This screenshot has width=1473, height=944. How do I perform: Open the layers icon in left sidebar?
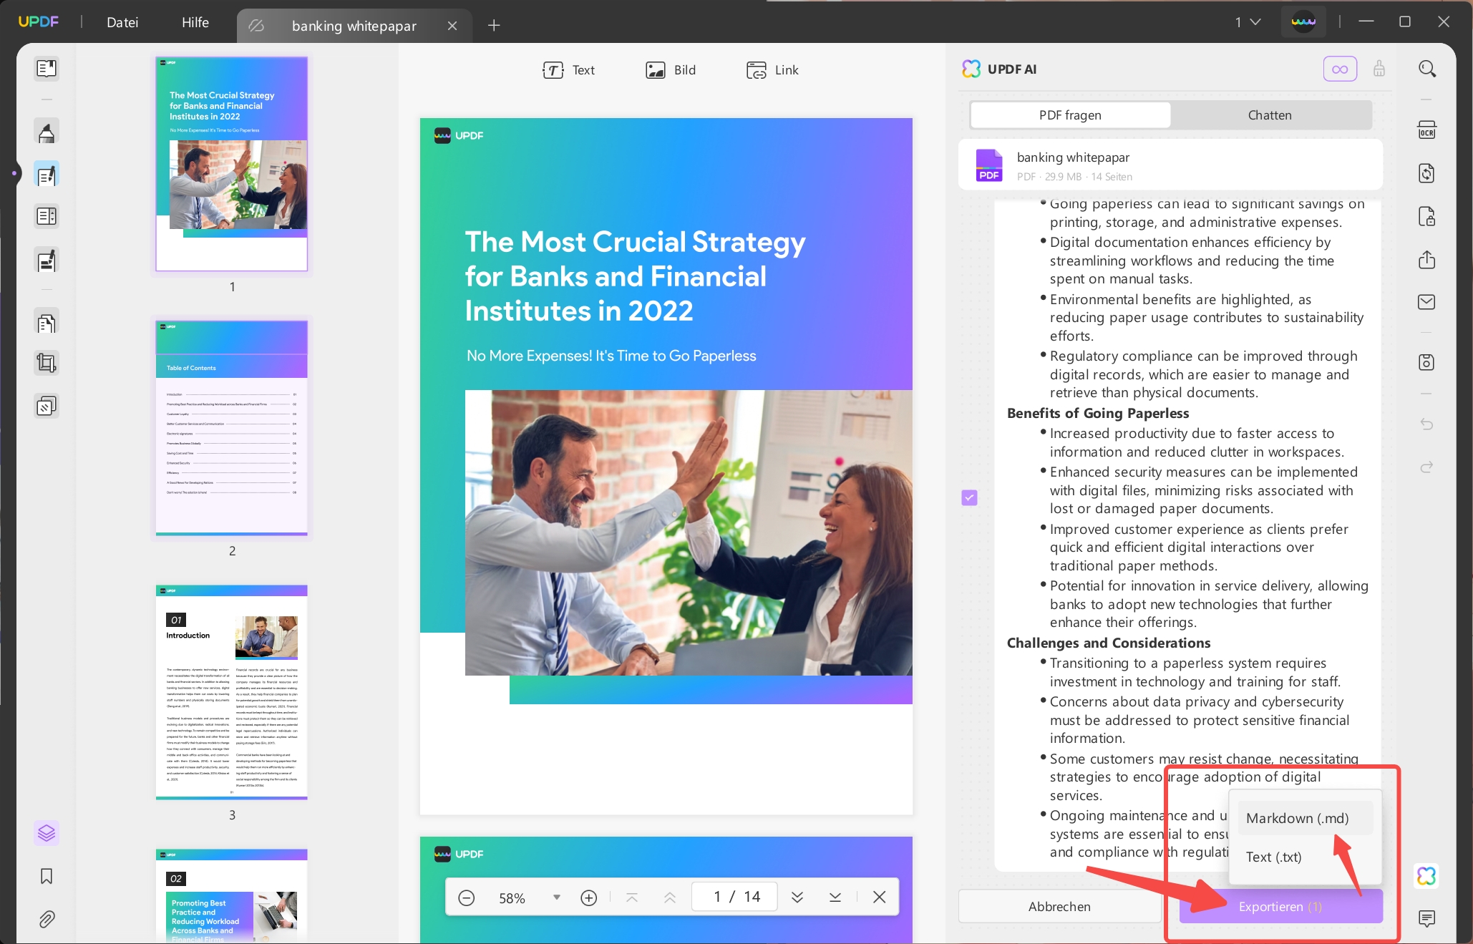[47, 833]
